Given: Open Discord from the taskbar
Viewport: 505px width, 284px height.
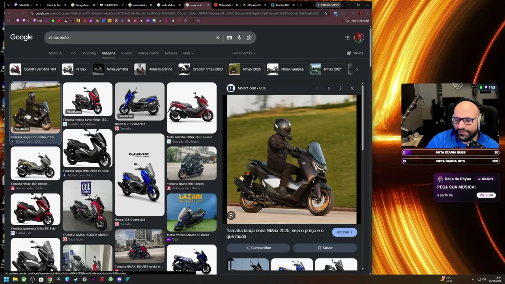Looking at the screenshot, I should pyautogui.click(x=119, y=279).
